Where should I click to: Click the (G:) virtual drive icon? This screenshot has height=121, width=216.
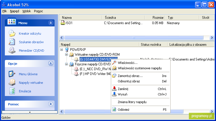(76, 59)
